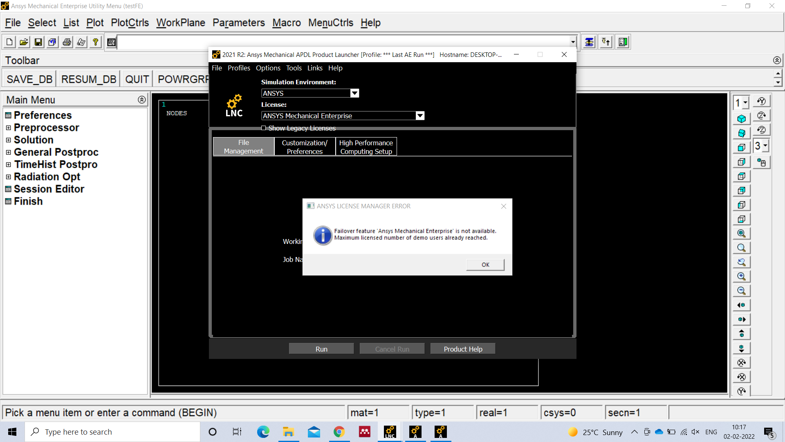Open the WorkPlane menu

tap(181, 23)
